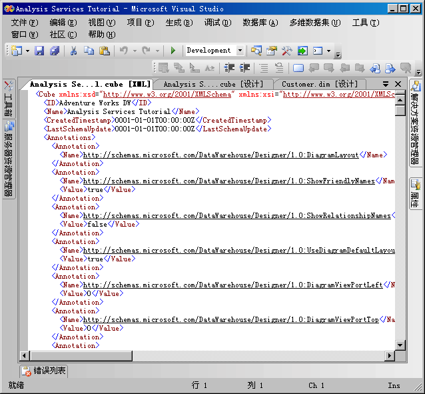The height and width of the screenshot is (394, 425).
Task: Open the Build menu (生成)
Action: pos(179,23)
